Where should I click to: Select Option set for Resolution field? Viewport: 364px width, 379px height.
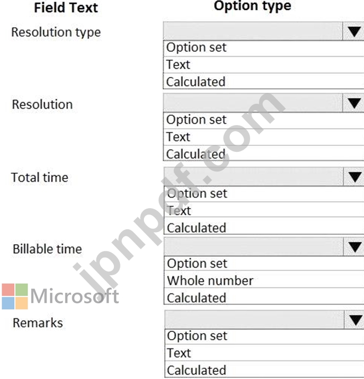(264, 120)
